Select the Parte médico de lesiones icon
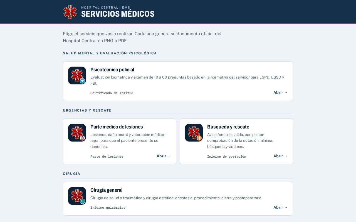Screen dimensions: 356x222 (77, 133)
